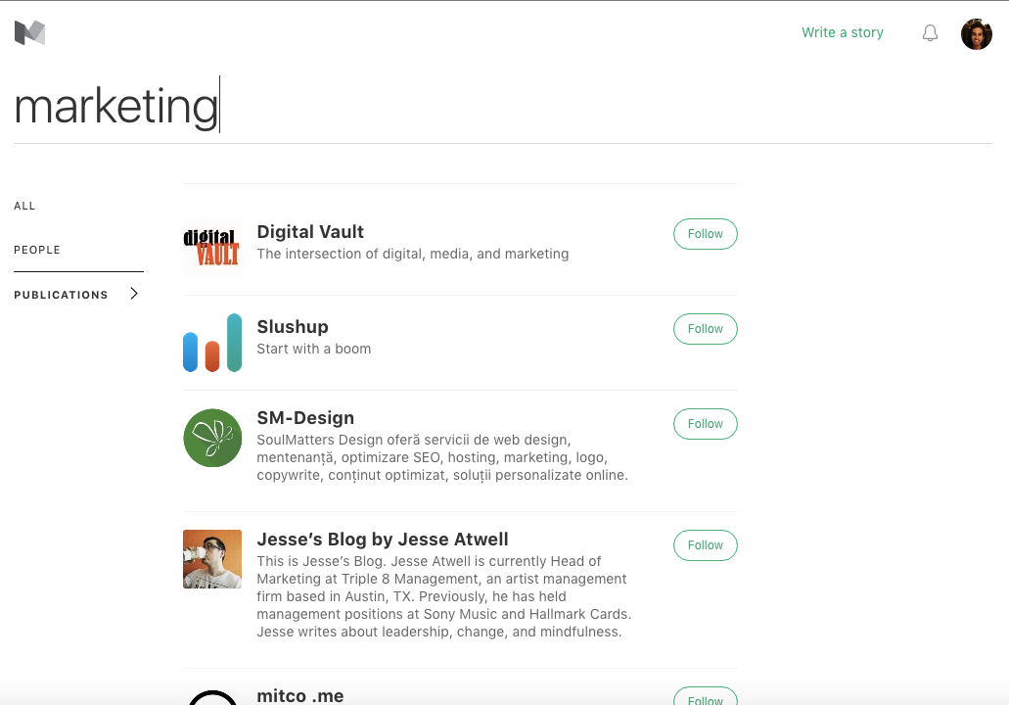Image resolution: width=1009 pixels, height=705 pixels.
Task: Follow the SM-Design publication
Action: coord(705,424)
